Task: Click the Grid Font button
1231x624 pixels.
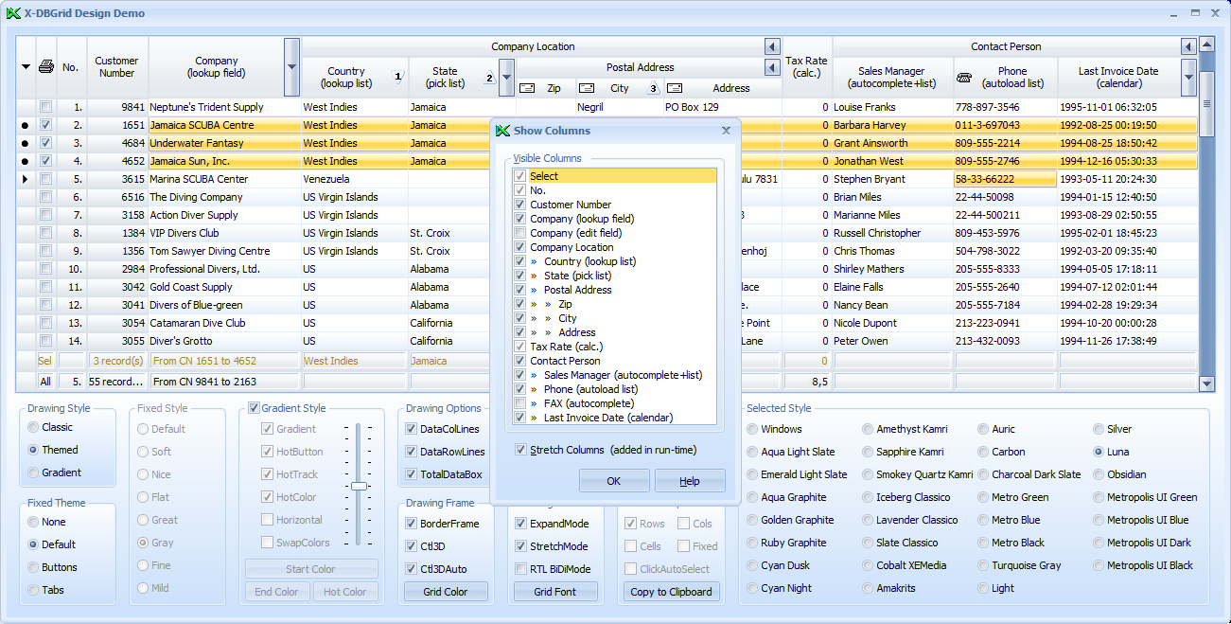Action: pos(554,592)
